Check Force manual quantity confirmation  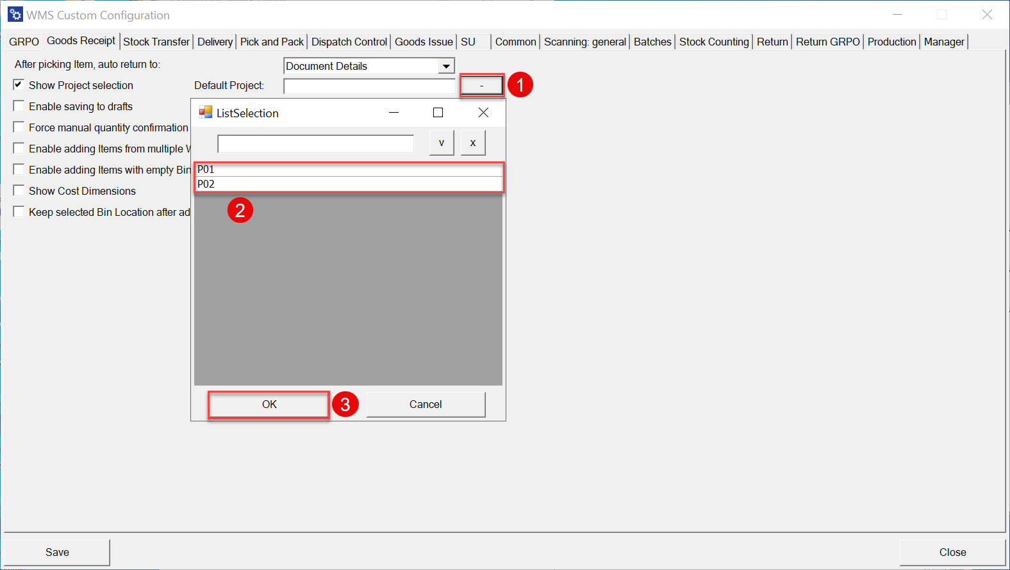tap(19, 127)
